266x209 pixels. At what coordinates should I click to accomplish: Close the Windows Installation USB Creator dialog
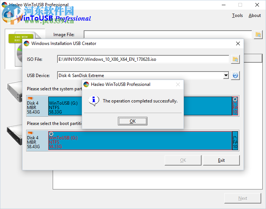[x=238, y=43]
